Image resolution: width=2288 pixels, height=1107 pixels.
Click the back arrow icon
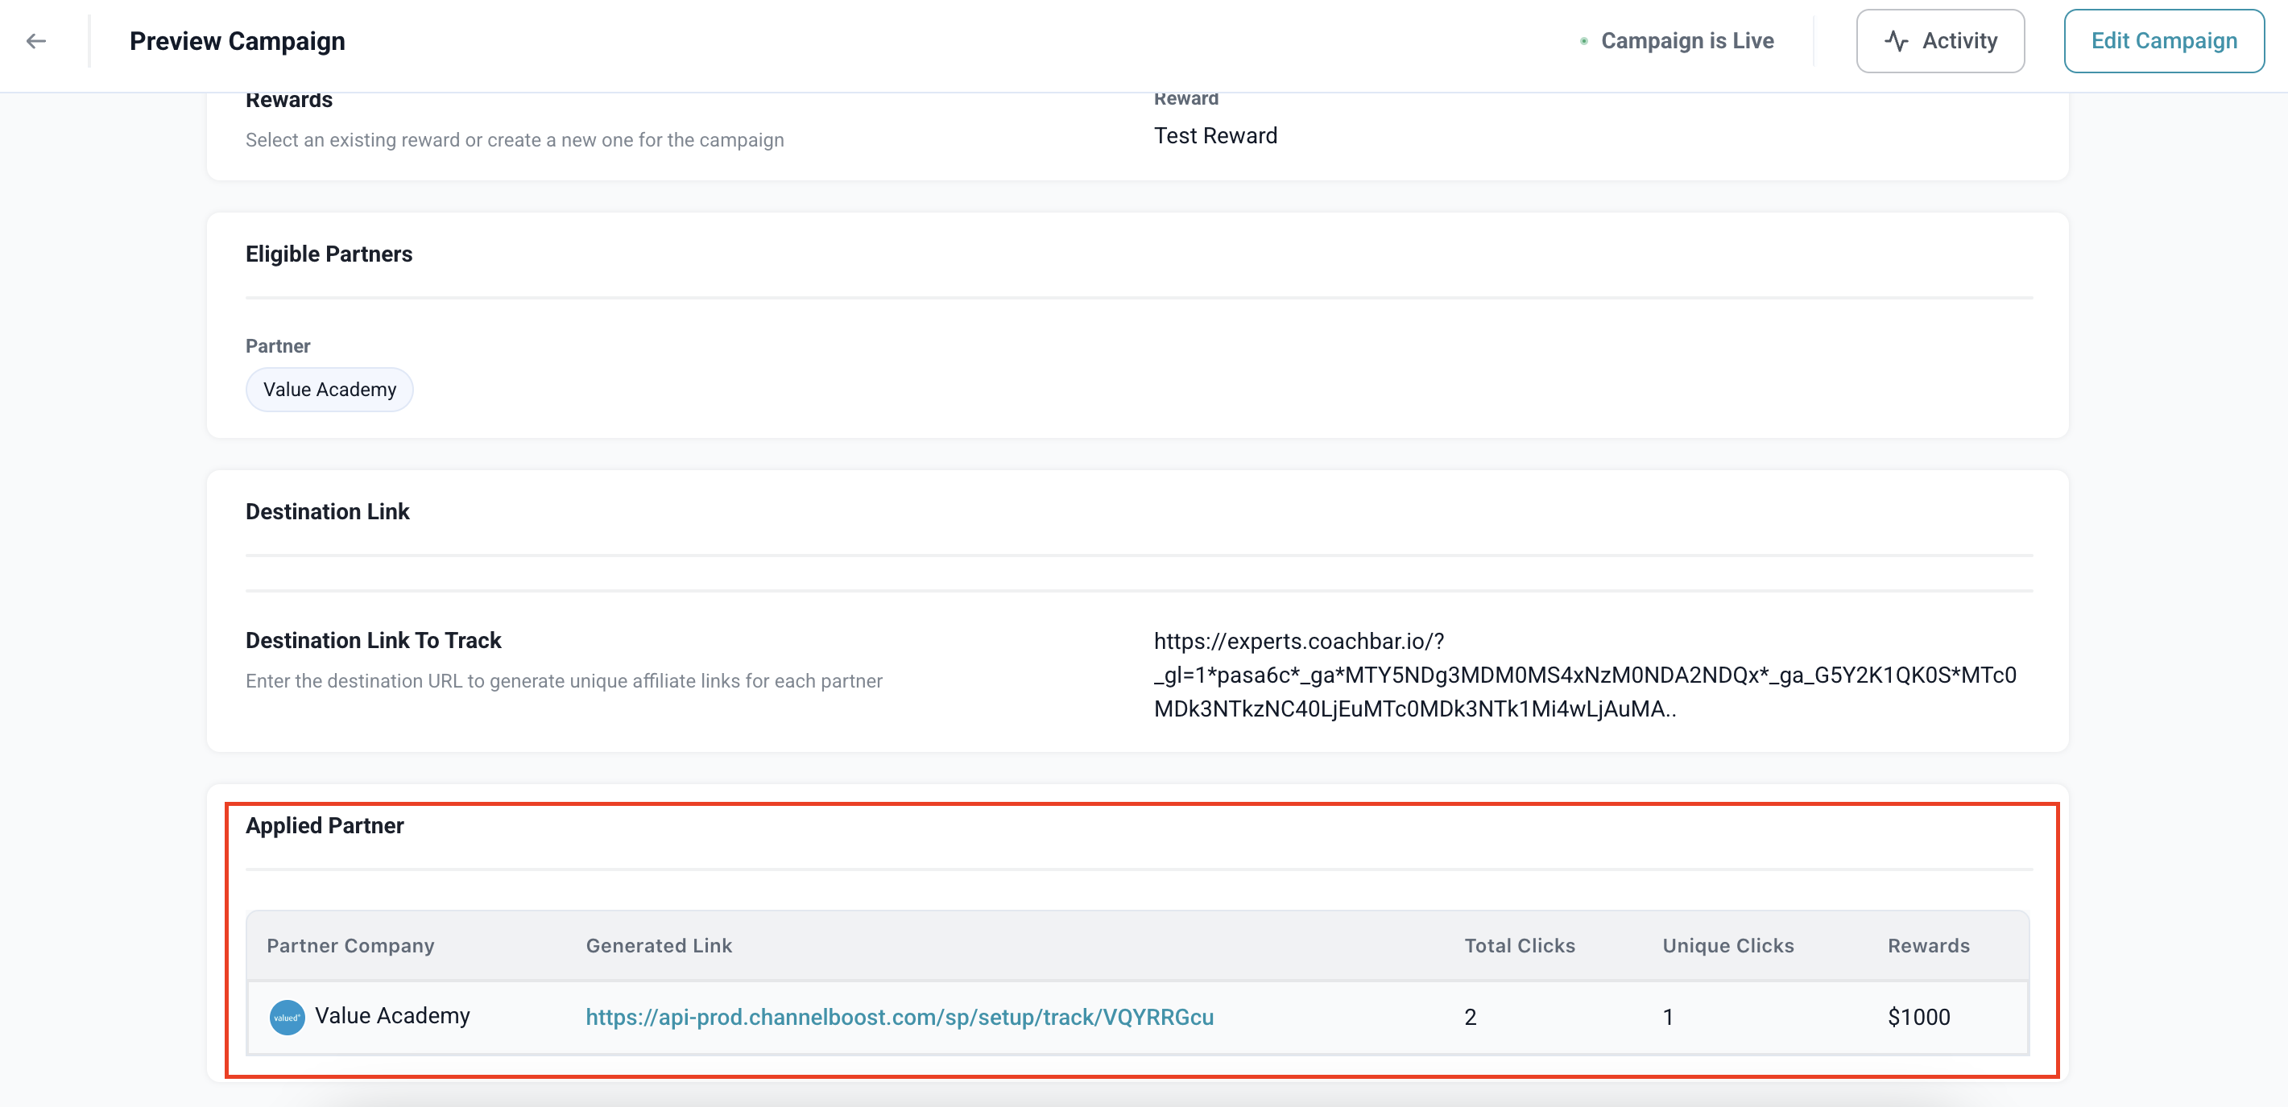coord(36,41)
